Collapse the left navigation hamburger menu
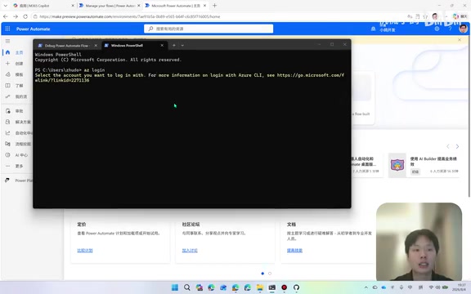Viewport: 471px width, 294px height. pyautogui.click(x=7, y=41)
